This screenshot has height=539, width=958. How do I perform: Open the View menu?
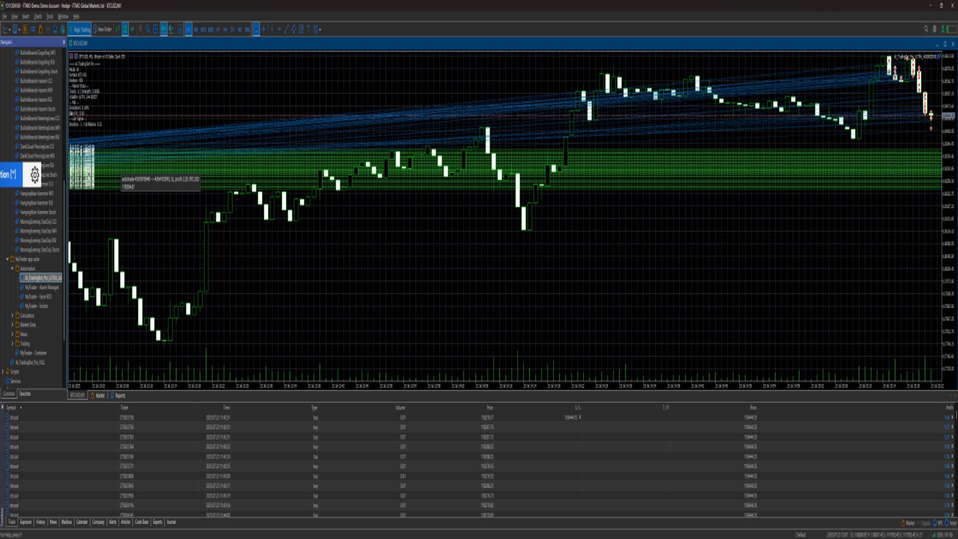[14, 16]
